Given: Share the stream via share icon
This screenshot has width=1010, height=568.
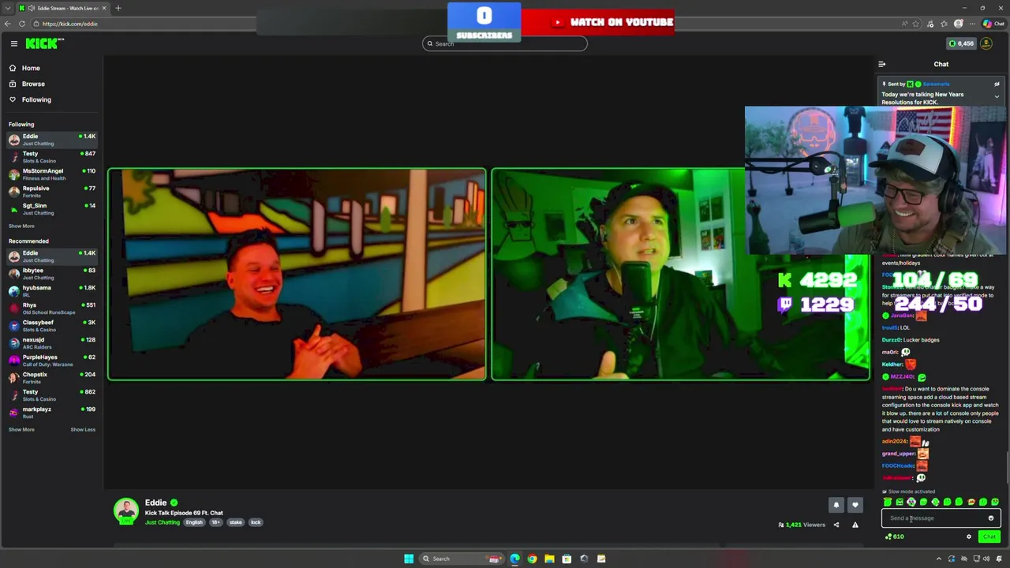Looking at the screenshot, I should pyautogui.click(x=836, y=525).
